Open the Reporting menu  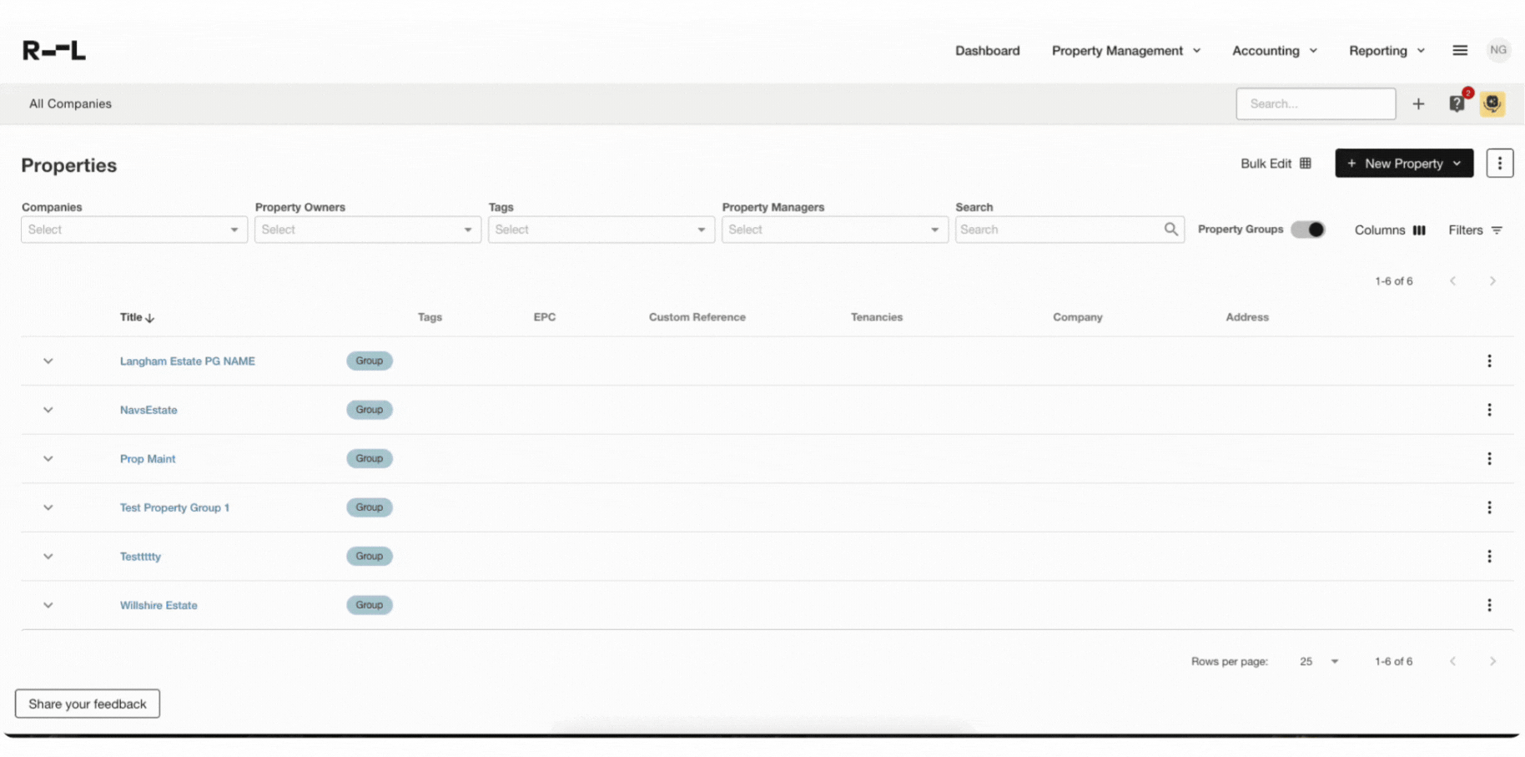pos(1387,51)
